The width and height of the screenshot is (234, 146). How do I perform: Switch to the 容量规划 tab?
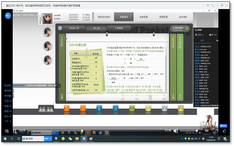click(122, 17)
